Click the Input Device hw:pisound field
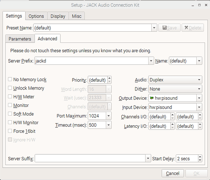 pyautogui.click(x=173, y=107)
